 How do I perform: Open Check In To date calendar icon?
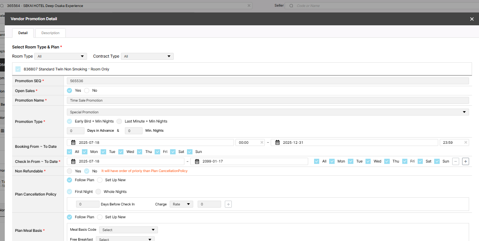click(x=197, y=161)
